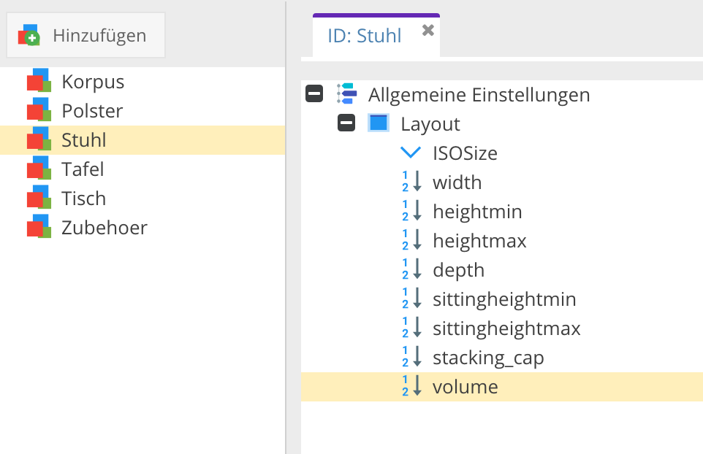Select the Stuhl list entry
Image resolution: width=703 pixels, height=454 pixels.
click(x=83, y=140)
